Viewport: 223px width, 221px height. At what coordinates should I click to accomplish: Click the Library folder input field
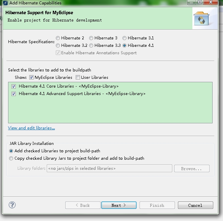click(109, 168)
